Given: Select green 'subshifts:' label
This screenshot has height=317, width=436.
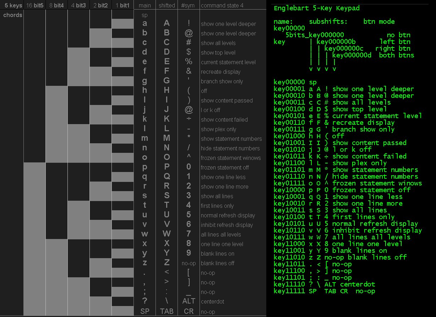Looking at the screenshot, I should click(x=328, y=22).
